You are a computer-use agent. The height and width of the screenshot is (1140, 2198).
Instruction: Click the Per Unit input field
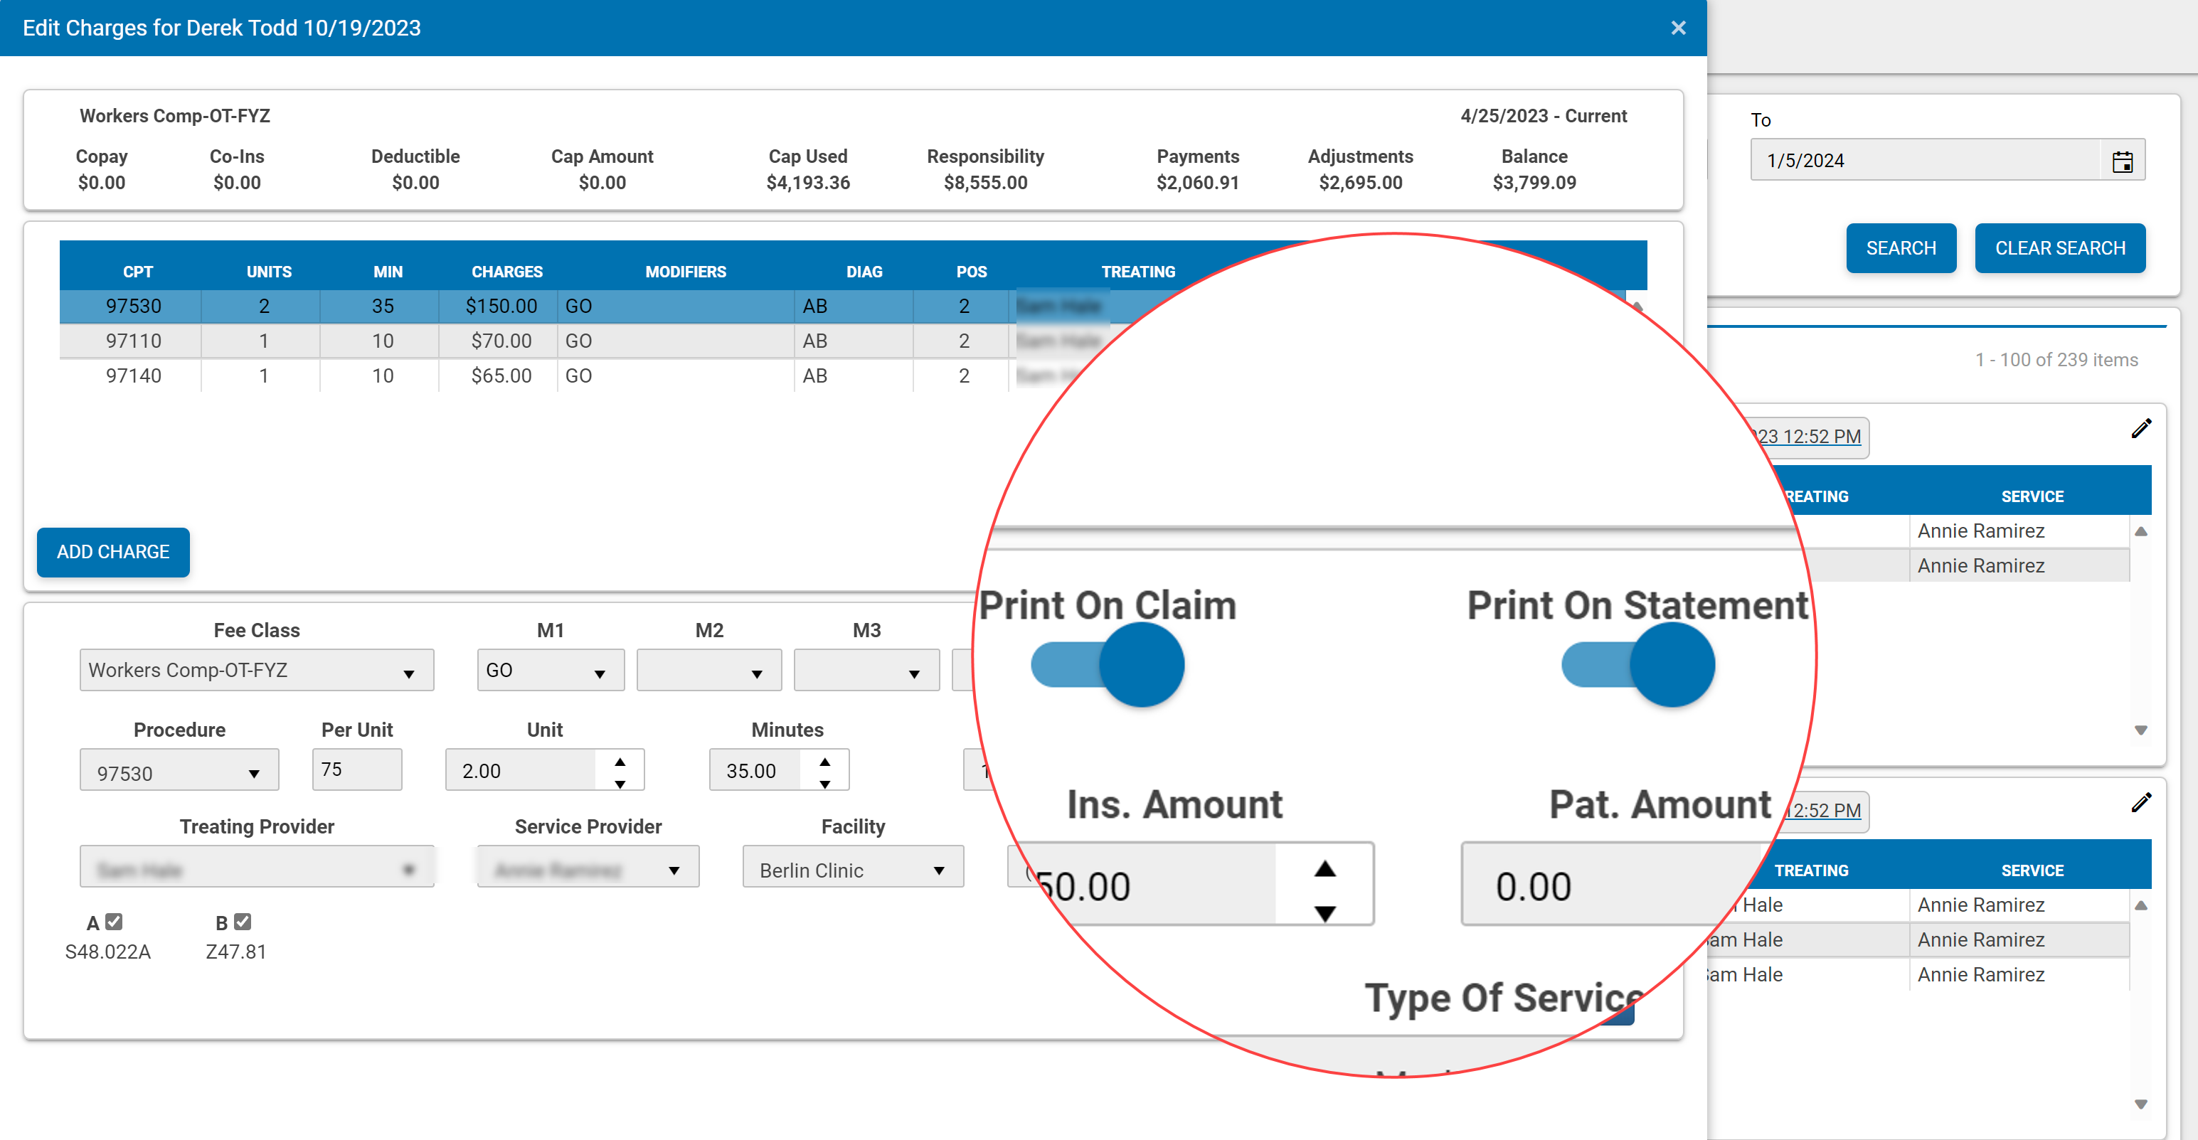tap(356, 769)
